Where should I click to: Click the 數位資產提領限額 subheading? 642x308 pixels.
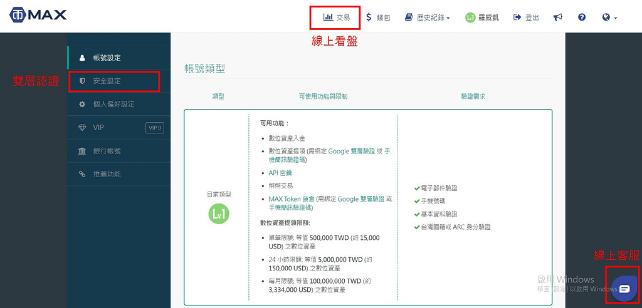285,223
